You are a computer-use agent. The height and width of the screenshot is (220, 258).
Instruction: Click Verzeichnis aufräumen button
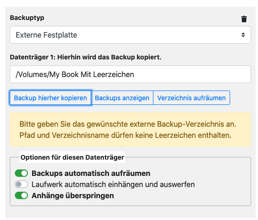click(x=192, y=98)
